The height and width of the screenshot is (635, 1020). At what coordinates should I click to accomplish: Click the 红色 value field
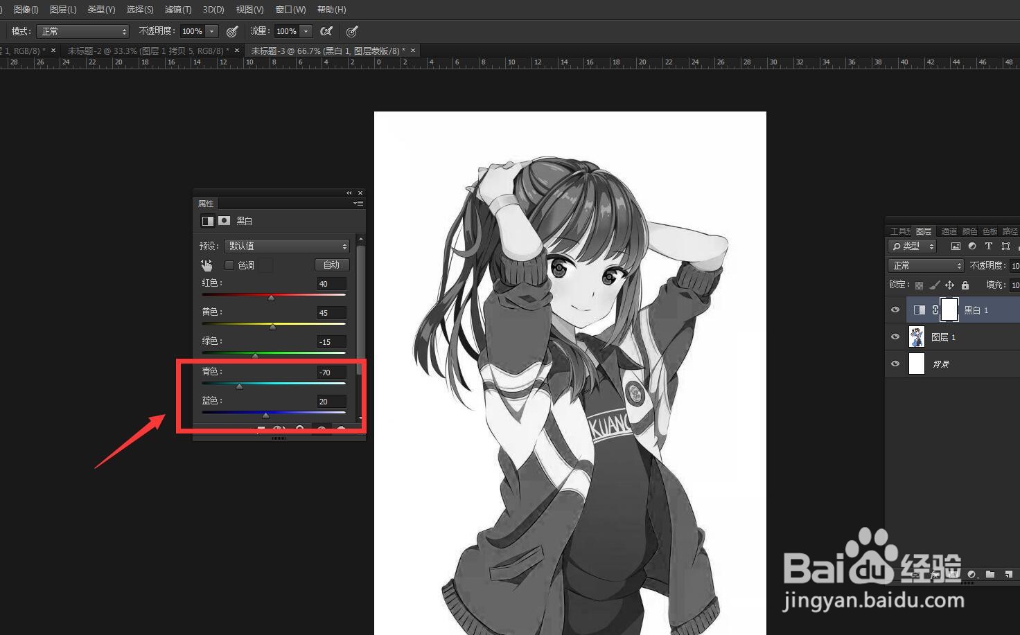pos(331,284)
